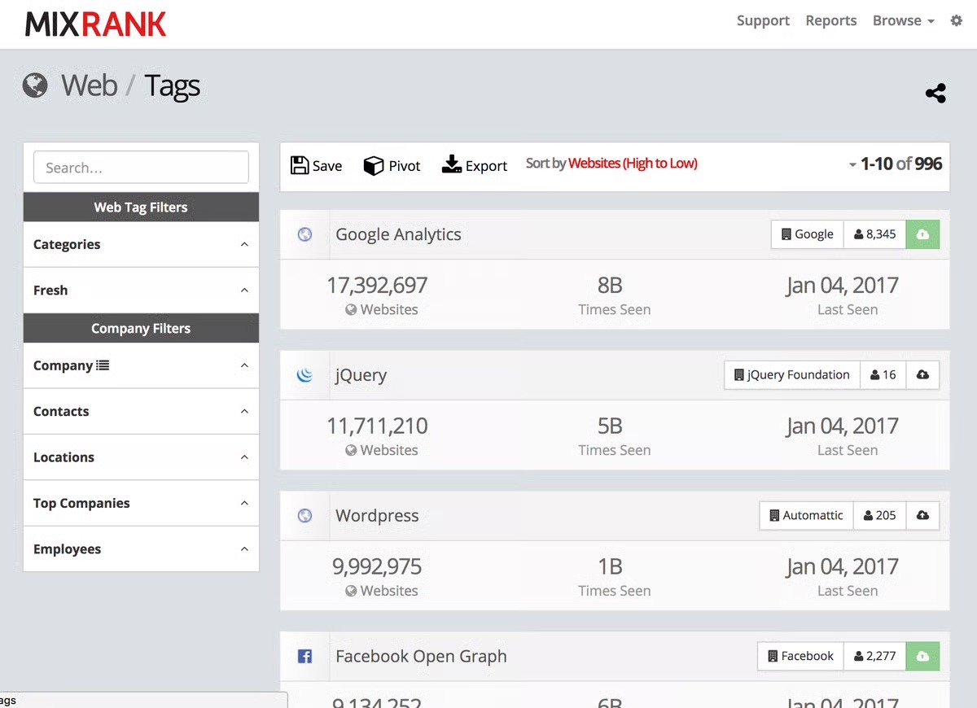View the 8,345 contacts for Google
977x708 pixels.
(874, 234)
